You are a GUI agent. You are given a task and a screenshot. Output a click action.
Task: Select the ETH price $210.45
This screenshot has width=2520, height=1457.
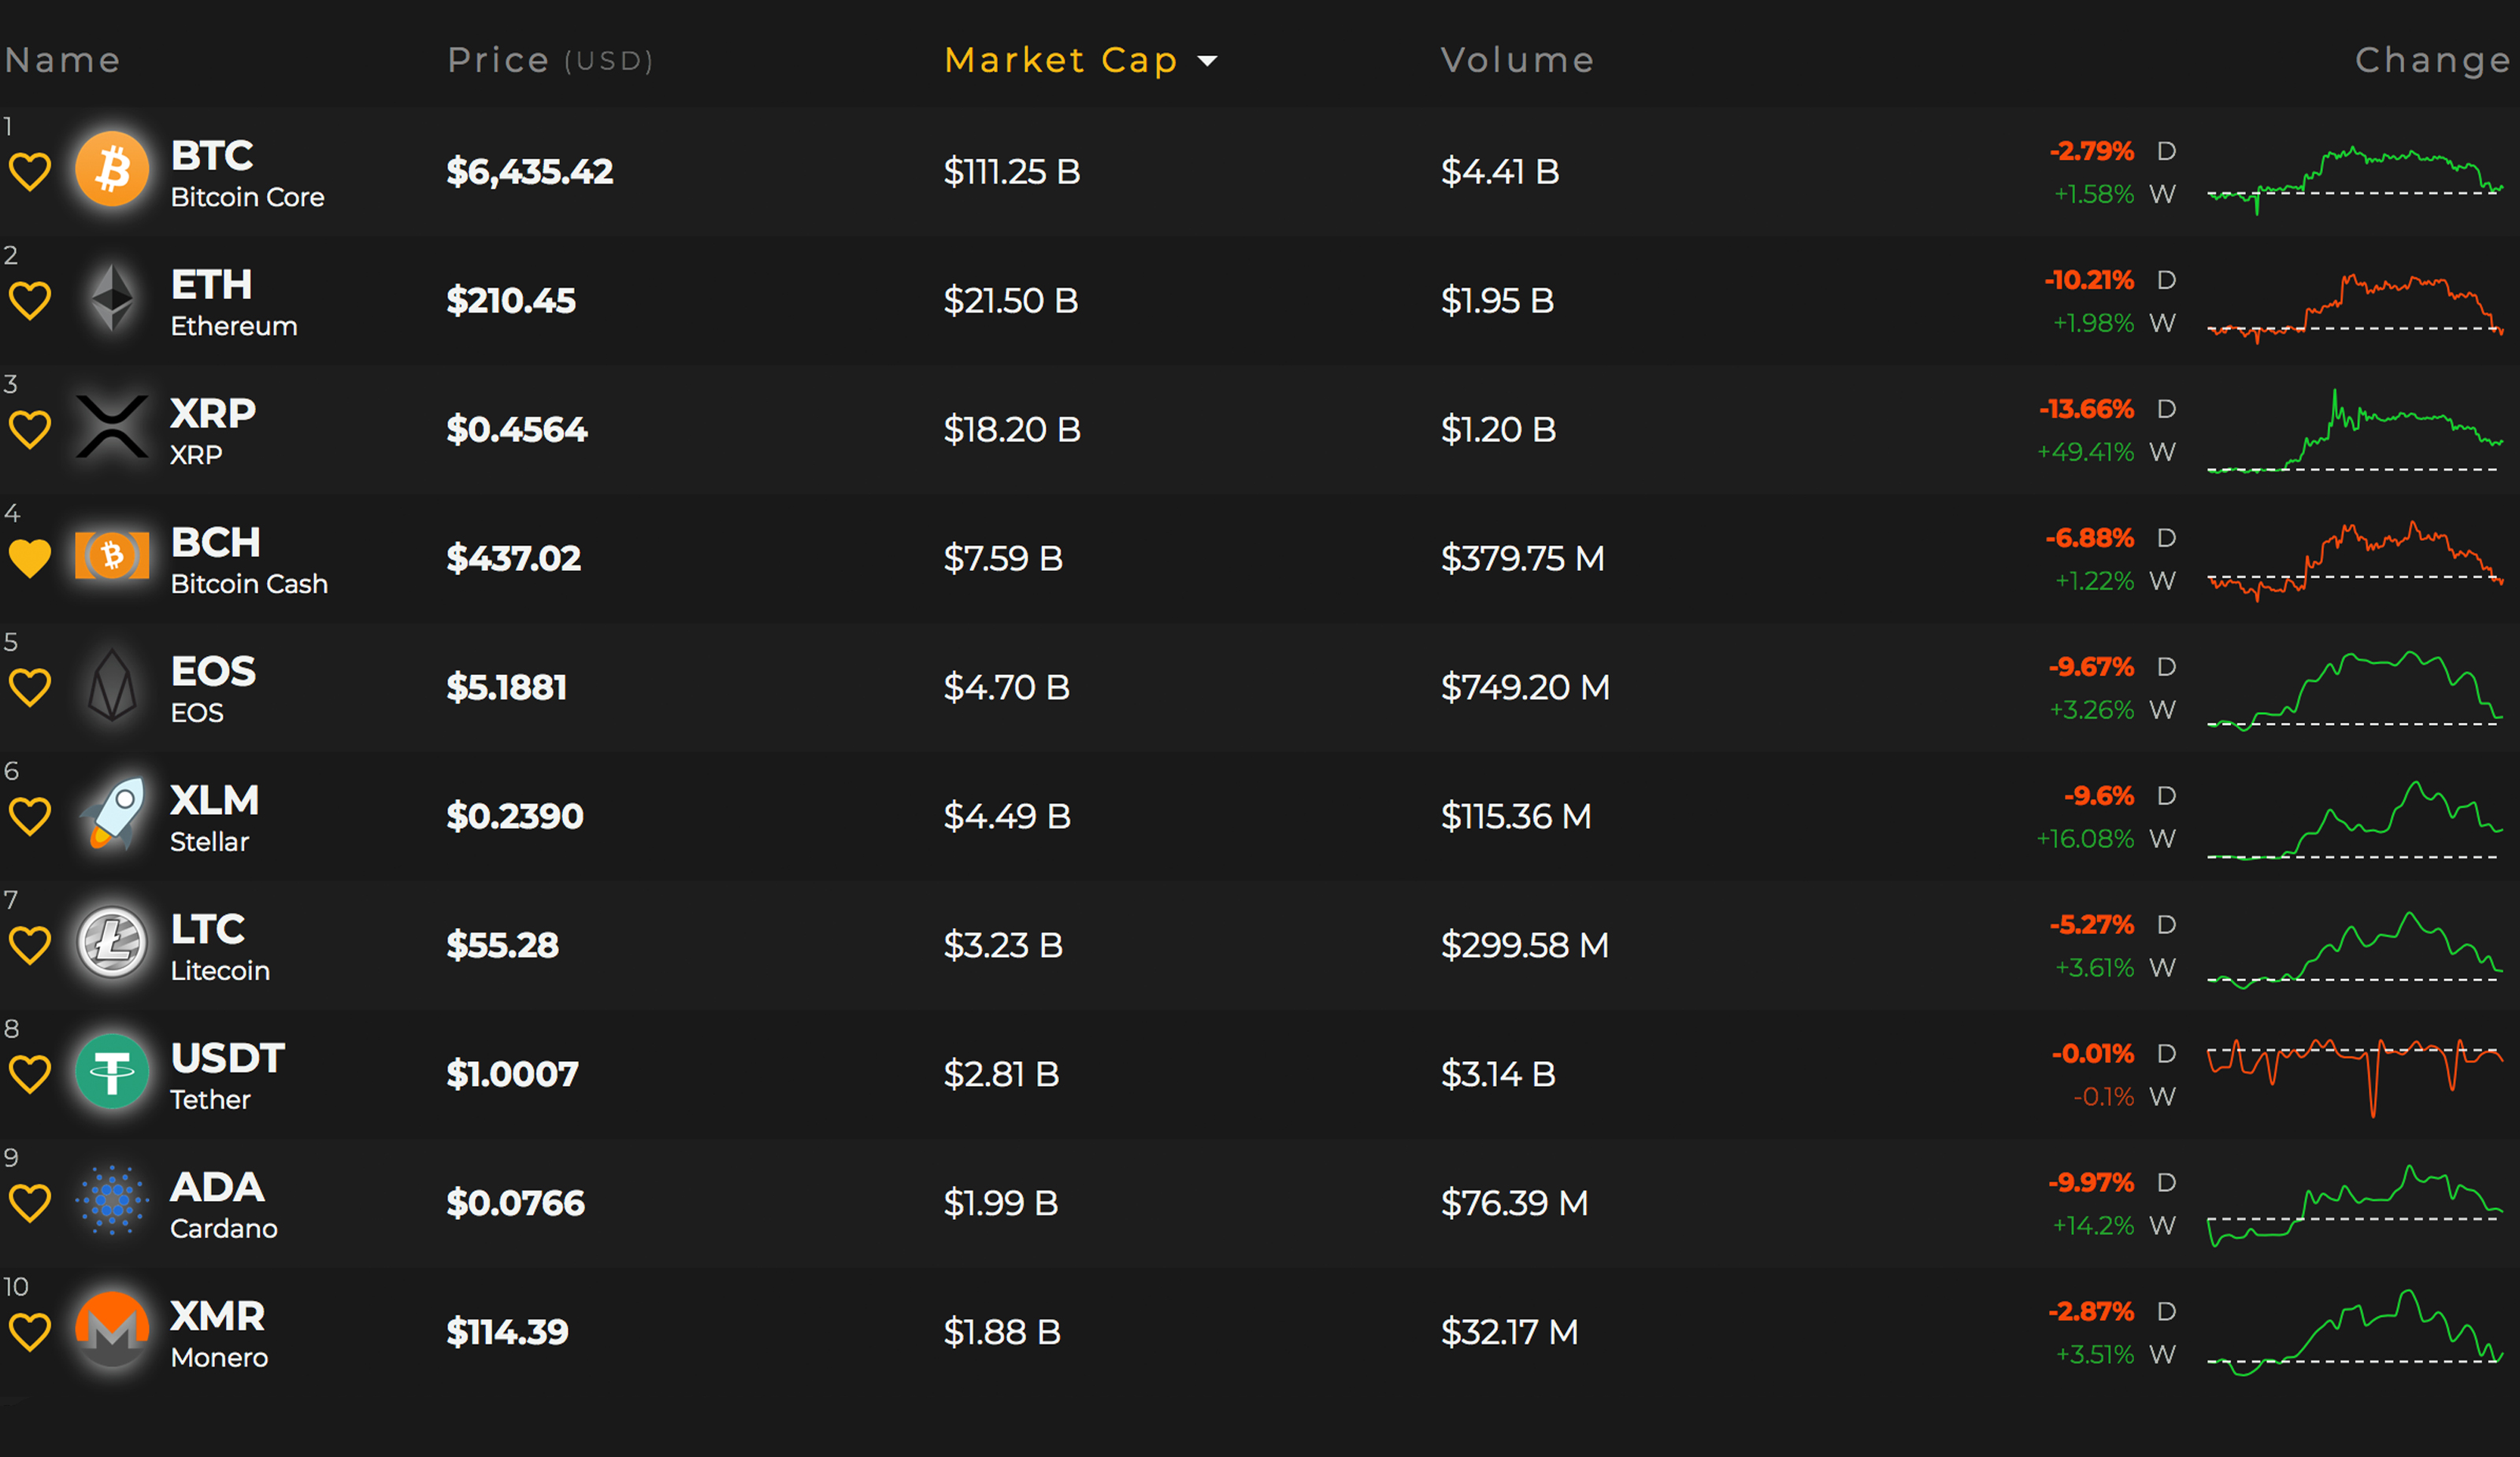pyautogui.click(x=510, y=301)
